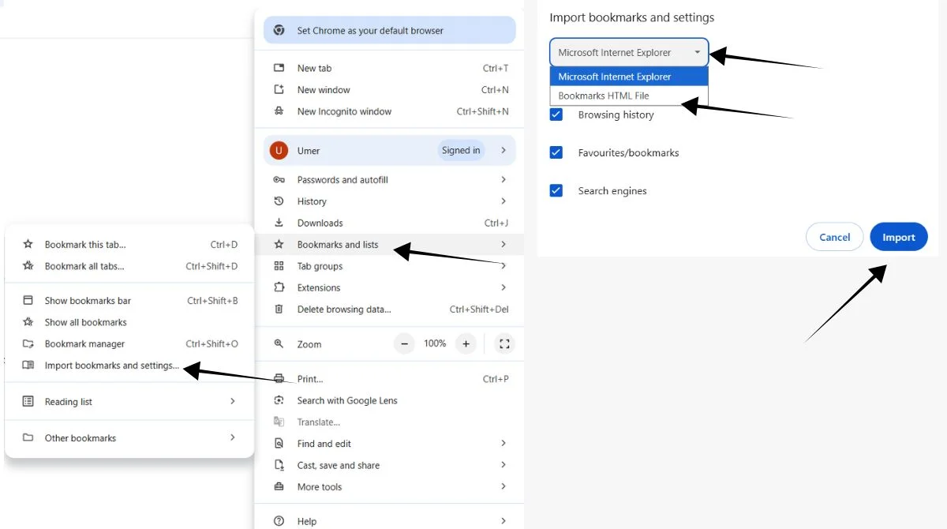Expand the Find and edit submenu arrow
Image resolution: width=947 pixels, height=529 pixels.
point(503,444)
